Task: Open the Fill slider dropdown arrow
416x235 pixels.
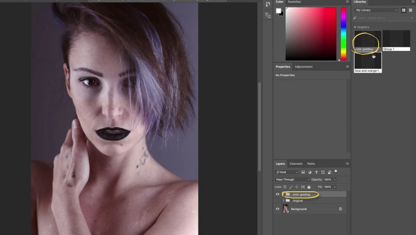Action: click(335, 187)
